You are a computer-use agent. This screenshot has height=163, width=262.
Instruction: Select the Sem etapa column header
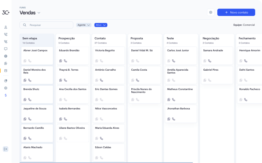coord(30,38)
